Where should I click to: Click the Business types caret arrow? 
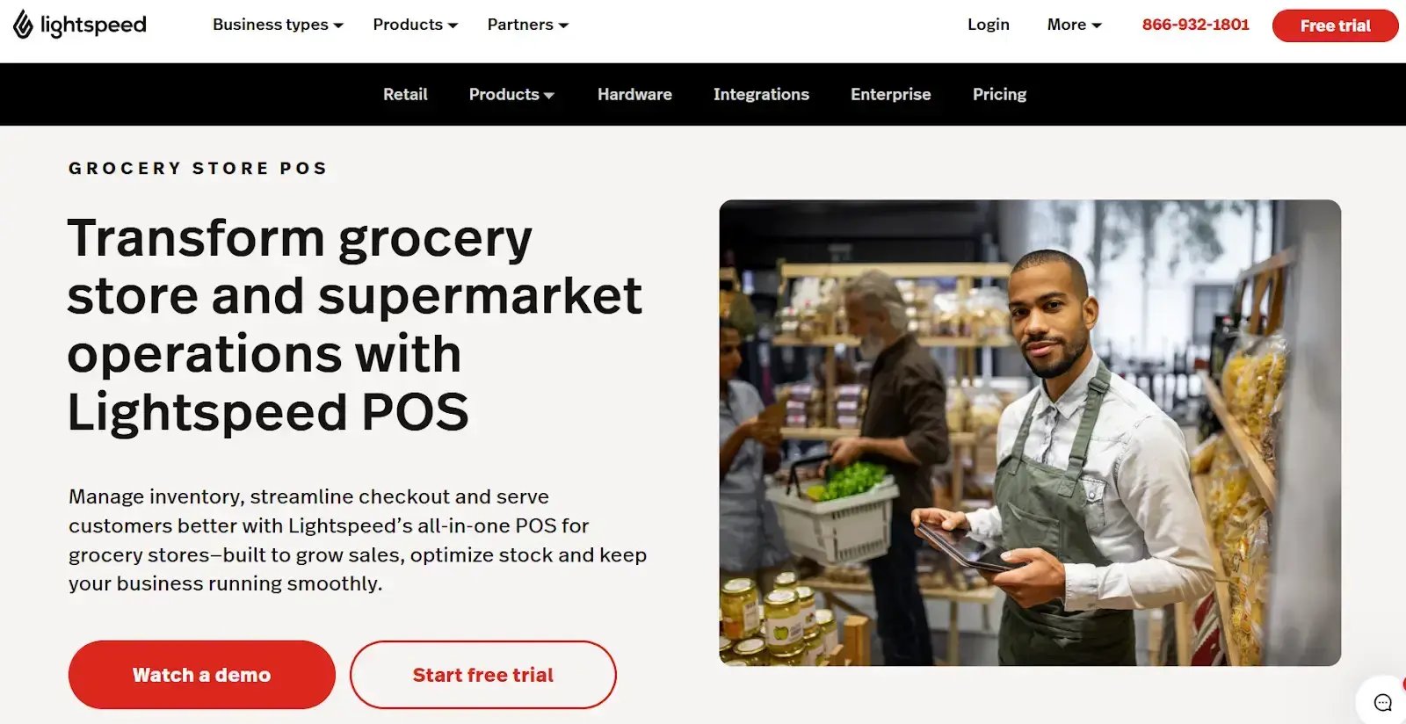click(x=338, y=25)
